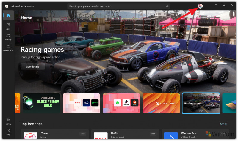Viewport: 238px width, 141px height.
Task: Open the partially visible teal banner
Action: pos(229,103)
